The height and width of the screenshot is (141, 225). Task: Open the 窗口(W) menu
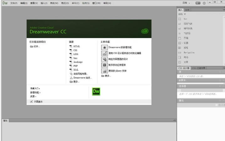pos(96,3)
